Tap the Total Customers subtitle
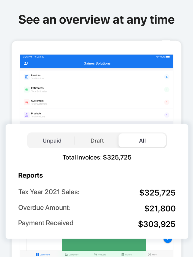 pyautogui.click(x=39, y=104)
